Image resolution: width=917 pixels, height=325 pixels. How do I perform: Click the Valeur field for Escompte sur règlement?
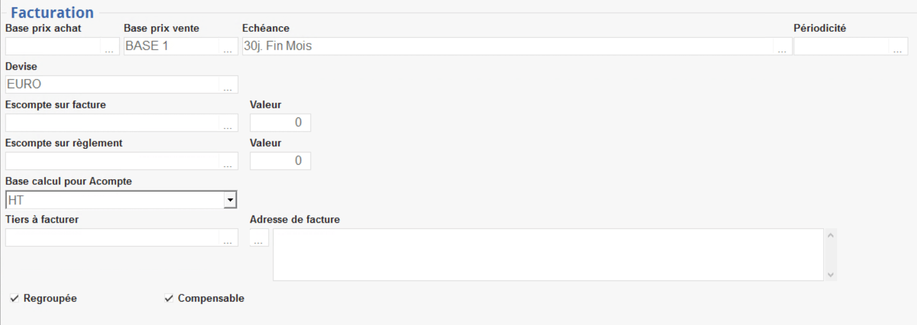tap(280, 161)
